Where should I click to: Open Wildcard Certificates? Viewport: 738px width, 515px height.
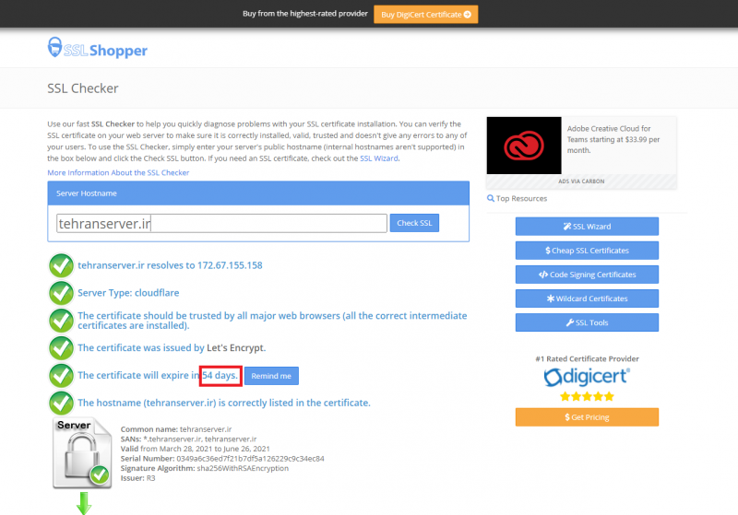(x=587, y=298)
